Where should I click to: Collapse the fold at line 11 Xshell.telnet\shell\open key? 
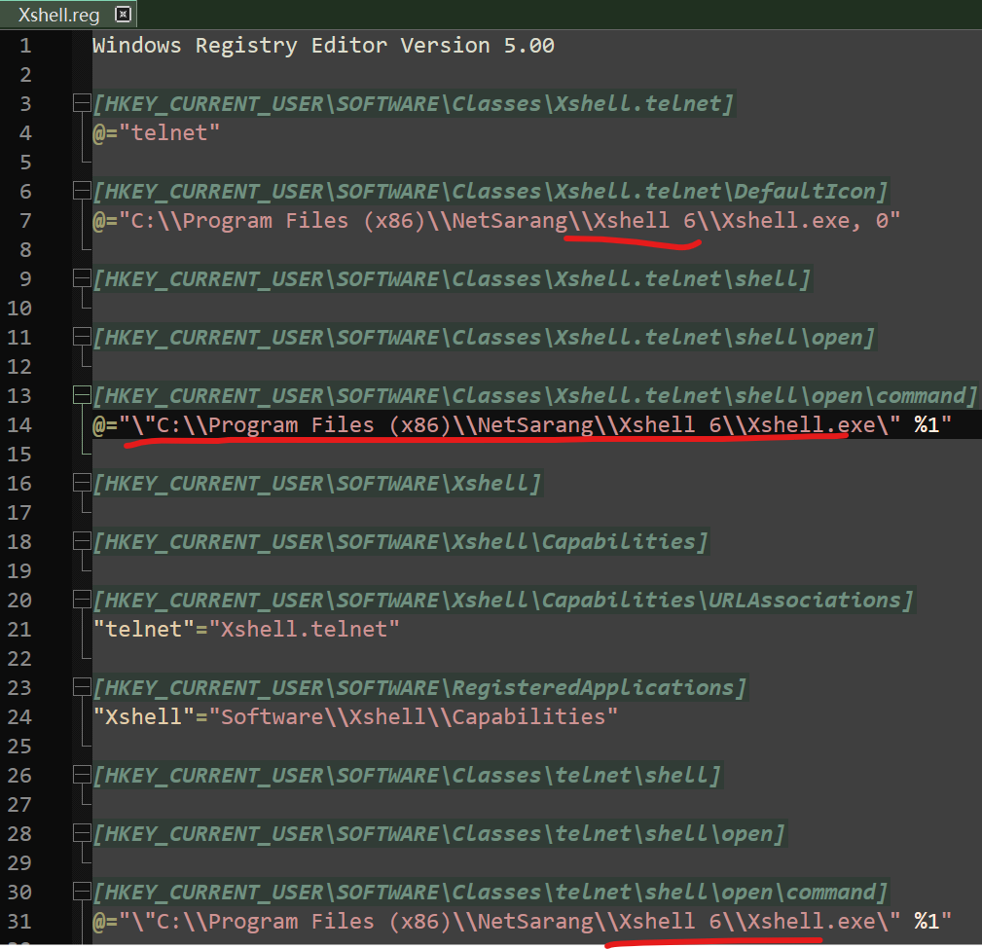(82, 337)
